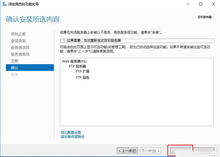Viewport: 220px width, 157px height.
Task: Maximize the wizard window
Action: [x=201, y=4]
